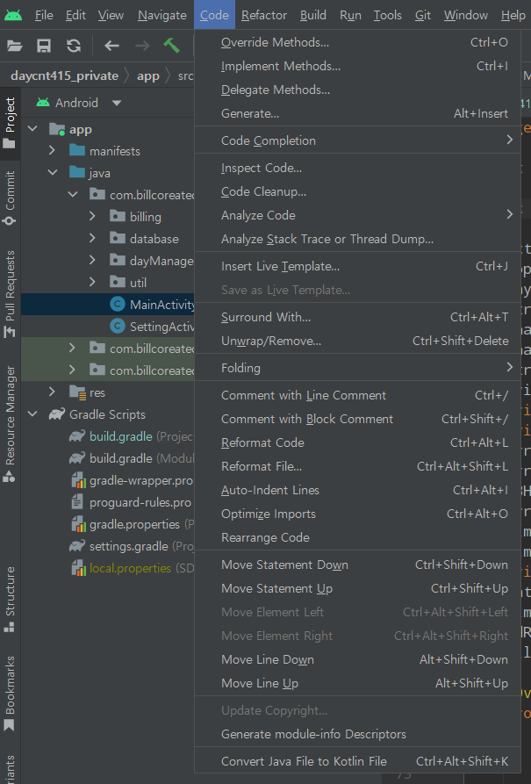Choose Generate... menu entry
Viewport: 531px width, 784px height.
click(357, 113)
